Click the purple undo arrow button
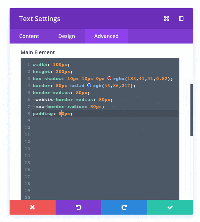This screenshot has width=200, height=222. 78,207
